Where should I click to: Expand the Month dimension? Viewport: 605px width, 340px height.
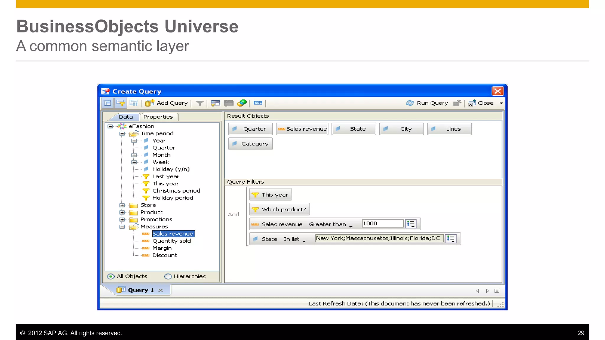click(134, 155)
